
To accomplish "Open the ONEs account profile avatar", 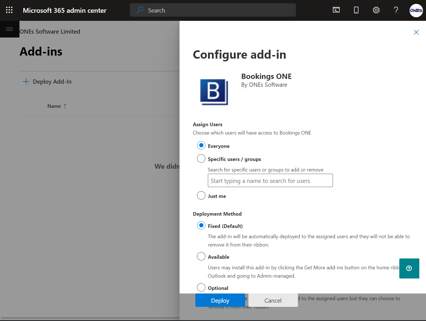I will [x=416, y=11].
